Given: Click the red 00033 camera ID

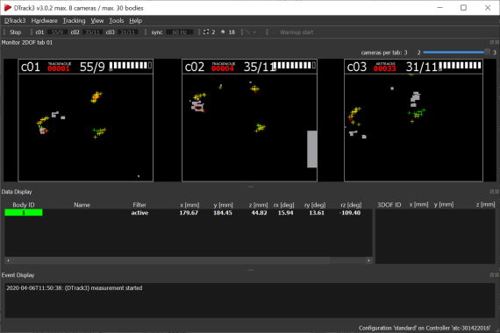Looking at the screenshot, I should (385, 68).
